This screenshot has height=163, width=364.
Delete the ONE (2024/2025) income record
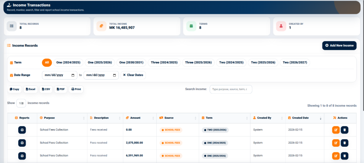345,143
